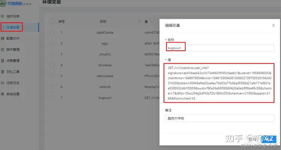Check the row for zqkdCookie
The image size is (281, 150).
(x=52, y=32)
